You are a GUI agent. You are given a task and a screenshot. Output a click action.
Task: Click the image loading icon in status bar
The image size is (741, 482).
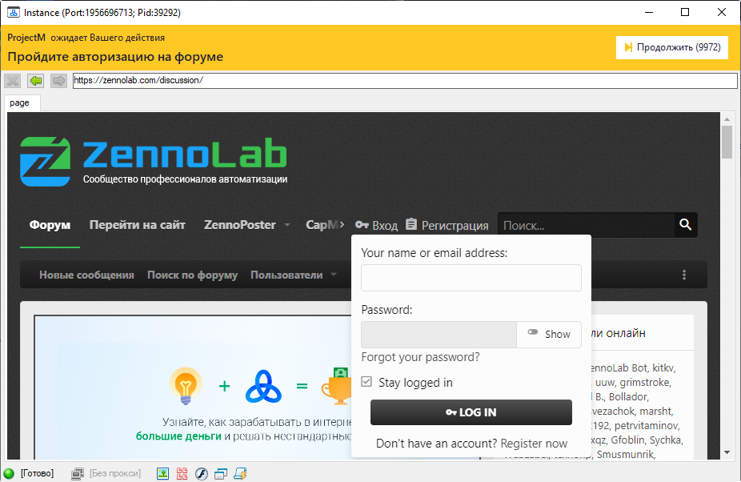click(162, 473)
